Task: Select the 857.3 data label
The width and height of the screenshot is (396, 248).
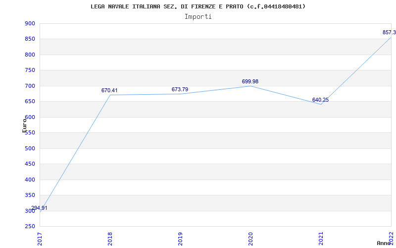Action: (389, 32)
